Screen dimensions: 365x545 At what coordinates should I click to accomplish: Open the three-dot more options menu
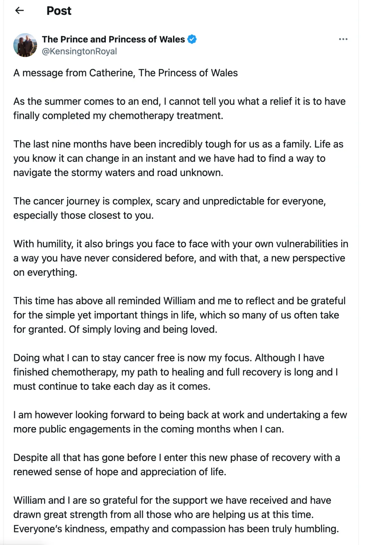343,39
